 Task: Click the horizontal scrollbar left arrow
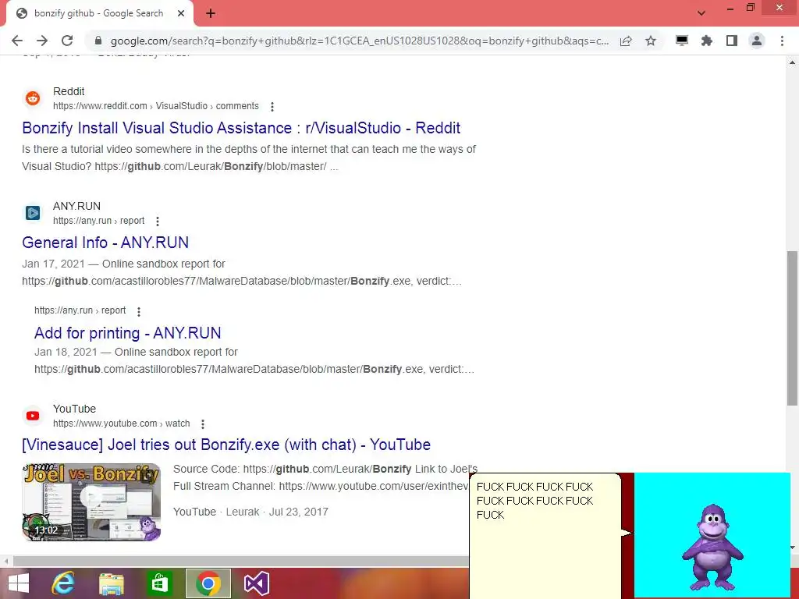tap(5, 562)
